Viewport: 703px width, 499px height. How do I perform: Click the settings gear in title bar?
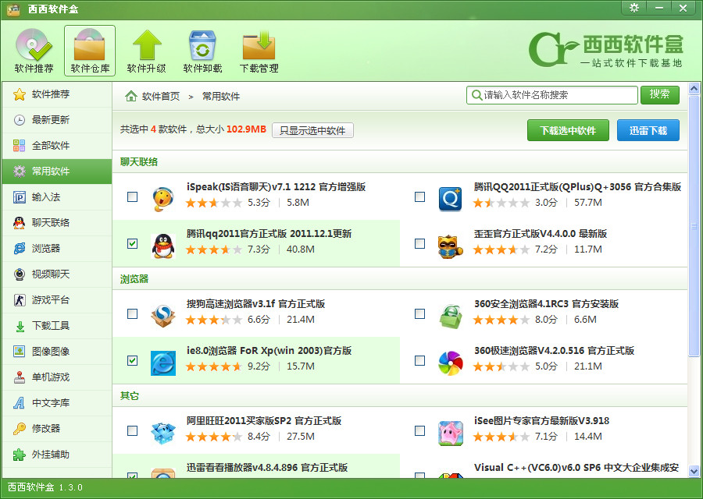[634, 8]
